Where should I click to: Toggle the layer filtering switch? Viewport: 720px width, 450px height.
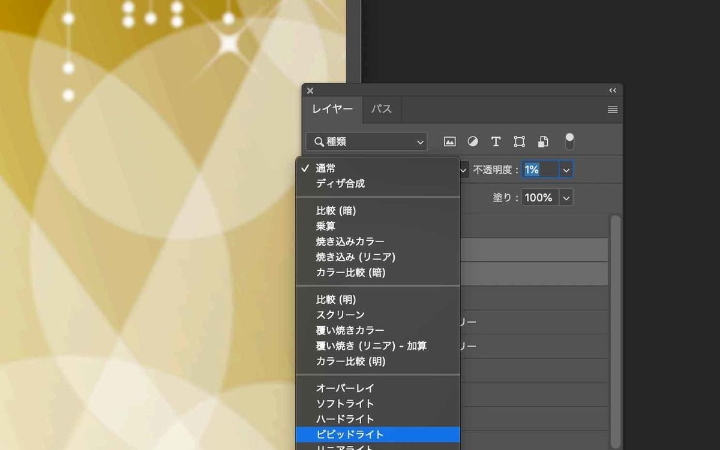coord(569,141)
